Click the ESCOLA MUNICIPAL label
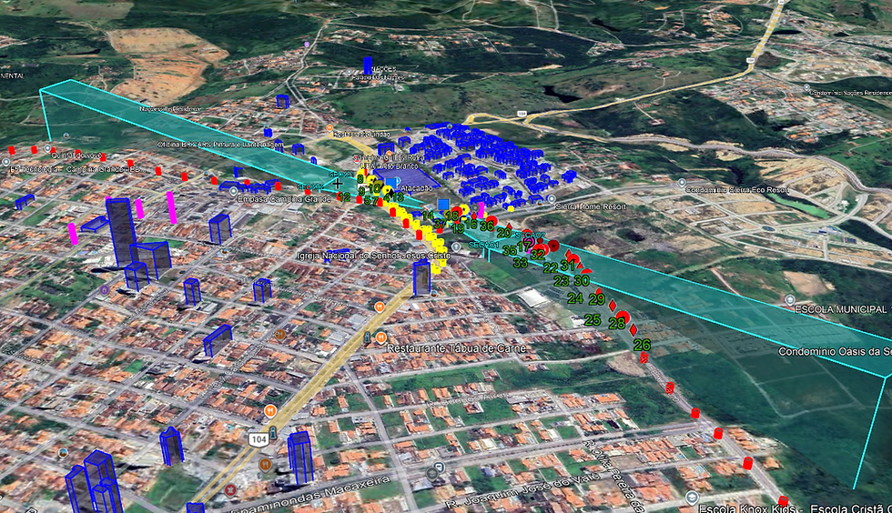892x513 pixels. 843,309
